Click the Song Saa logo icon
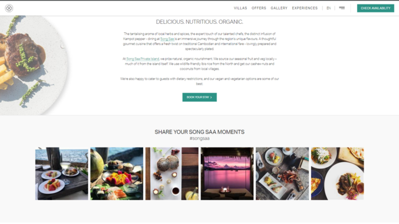399x224 pixels. click(9, 8)
